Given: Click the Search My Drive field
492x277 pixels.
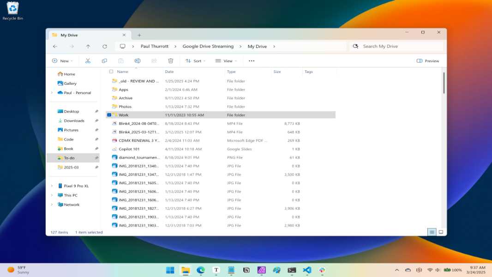Looking at the screenshot, I should [x=397, y=47].
